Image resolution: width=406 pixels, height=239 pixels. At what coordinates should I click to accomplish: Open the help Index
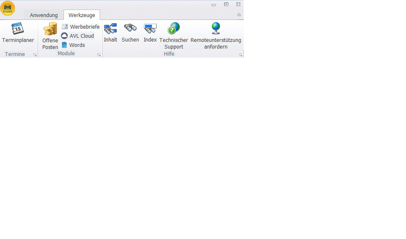(150, 33)
